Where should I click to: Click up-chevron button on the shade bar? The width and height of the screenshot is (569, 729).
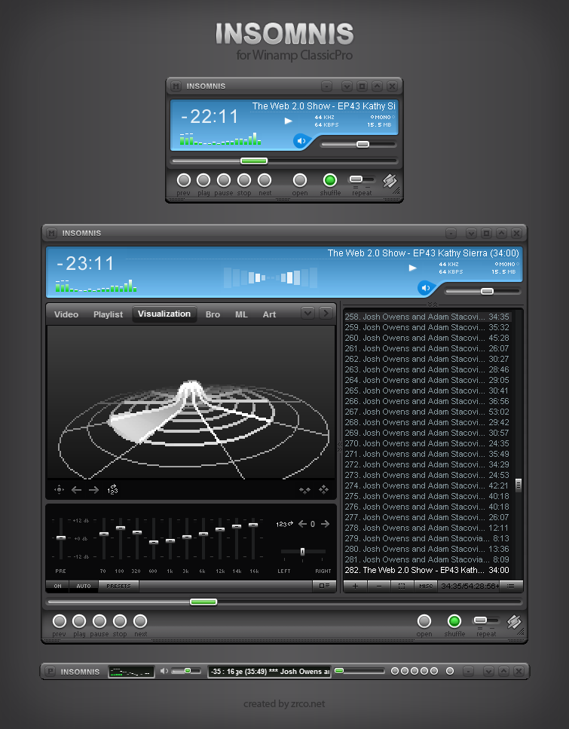(x=504, y=671)
